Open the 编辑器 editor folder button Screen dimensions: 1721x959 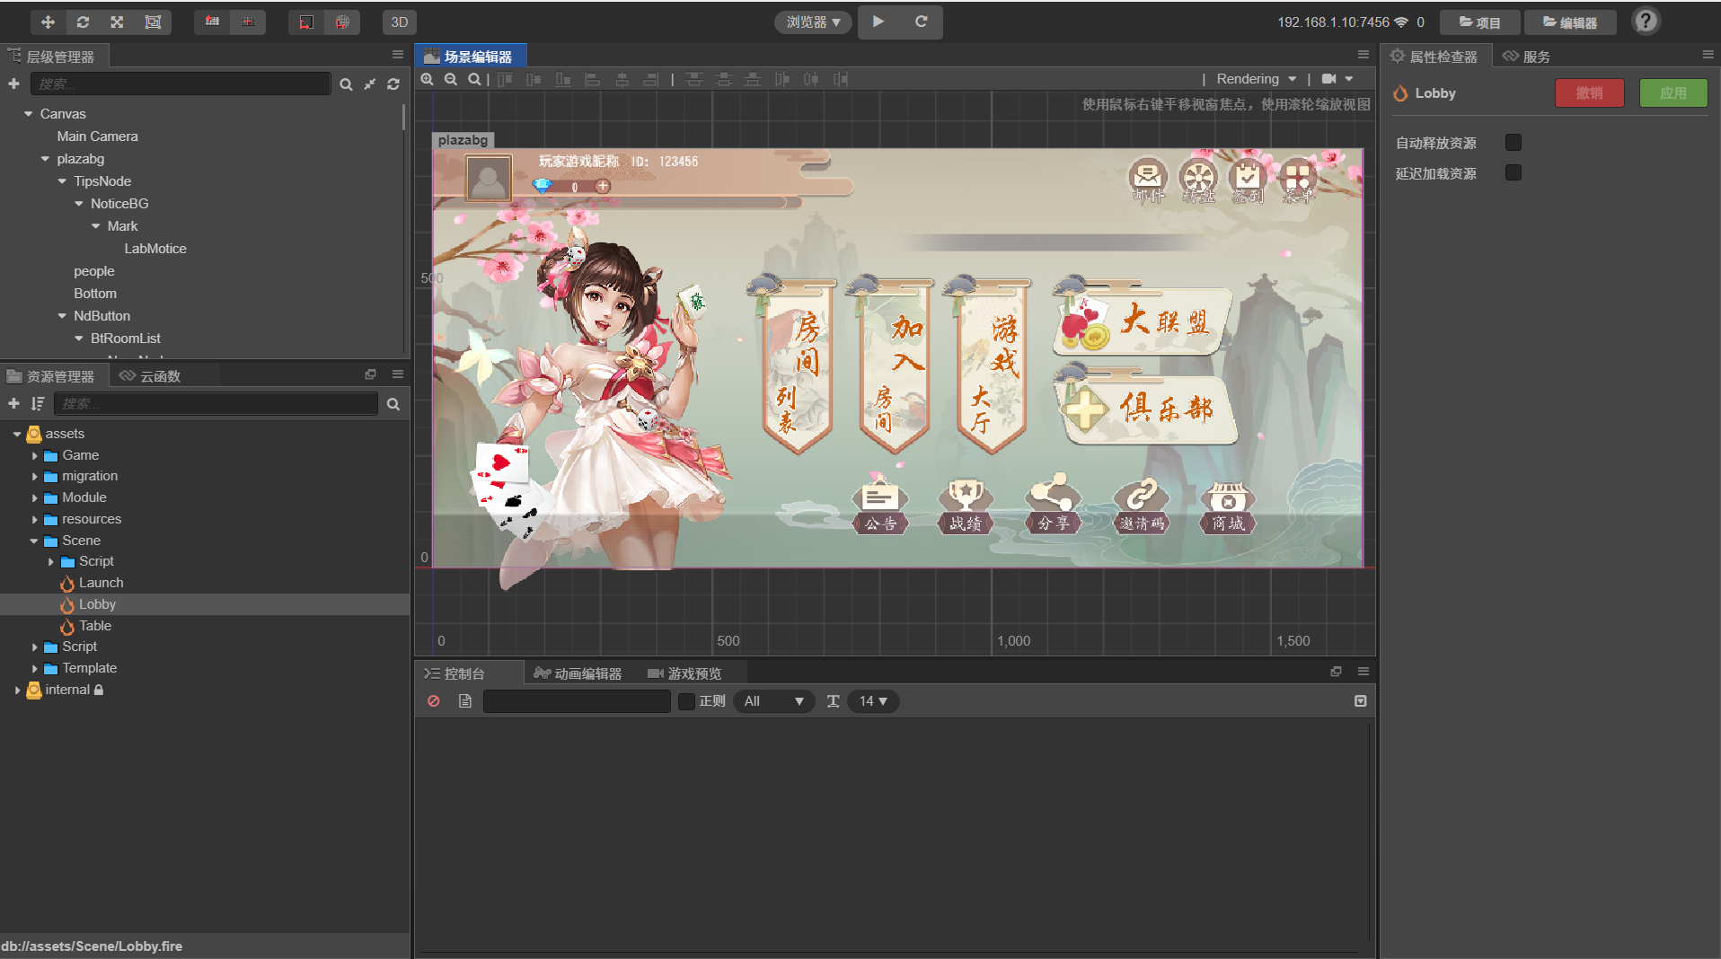click(1570, 22)
